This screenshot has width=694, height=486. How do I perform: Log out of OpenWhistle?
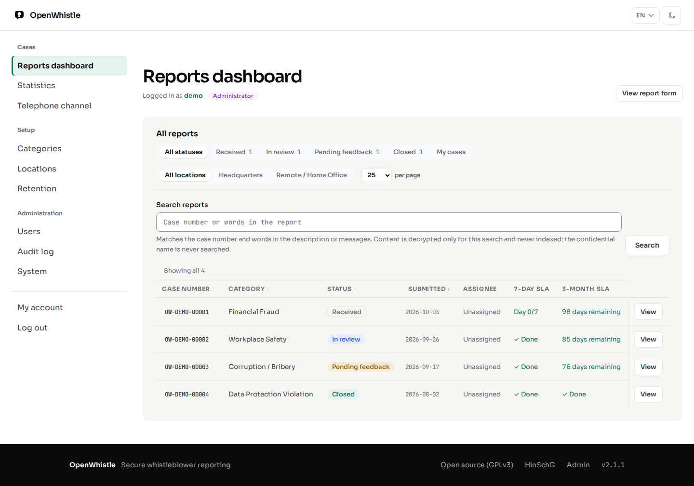(x=69, y=328)
